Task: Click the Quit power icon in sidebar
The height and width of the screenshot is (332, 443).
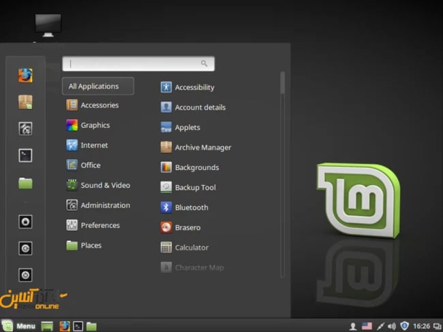Action: pyautogui.click(x=25, y=275)
